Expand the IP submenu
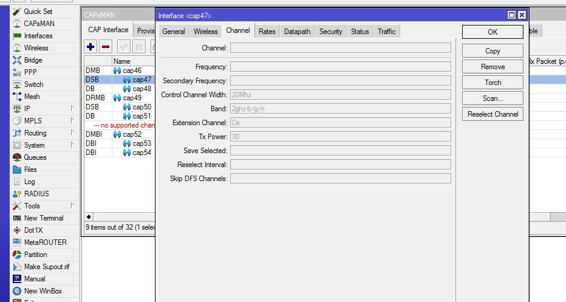This screenshot has height=302, width=566. pyautogui.click(x=72, y=108)
